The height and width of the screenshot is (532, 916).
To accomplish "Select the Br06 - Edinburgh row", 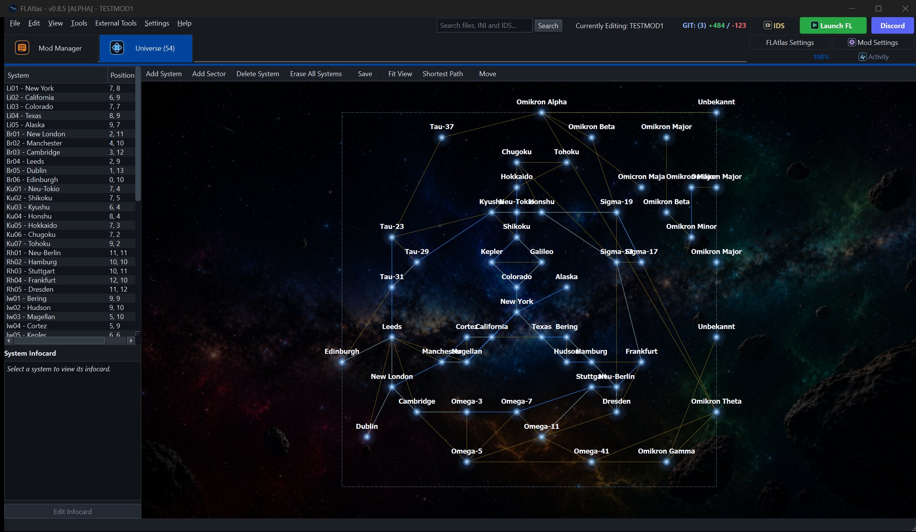I will (x=70, y=179).
